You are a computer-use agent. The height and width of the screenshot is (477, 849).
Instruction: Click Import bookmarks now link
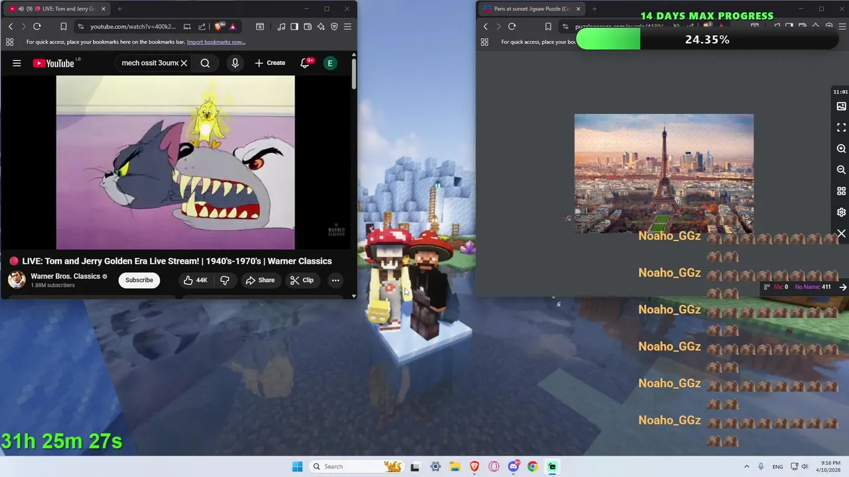[x=216, y=42]
